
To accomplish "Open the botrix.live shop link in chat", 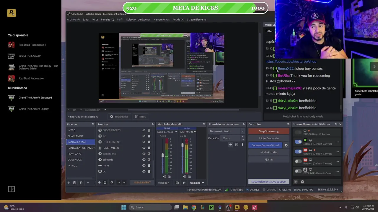I will 291,62.
